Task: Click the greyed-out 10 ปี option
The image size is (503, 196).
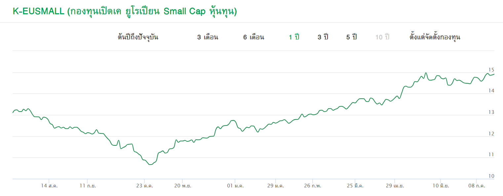Action: [x=382, y=37]
